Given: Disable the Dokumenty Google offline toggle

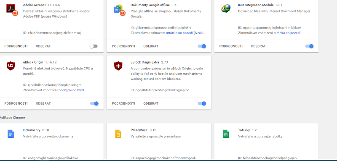Looking at the screenshot, I should pos(202,46).
